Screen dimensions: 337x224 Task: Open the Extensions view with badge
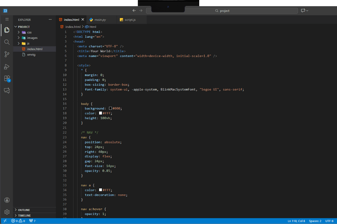pos(7,79)
